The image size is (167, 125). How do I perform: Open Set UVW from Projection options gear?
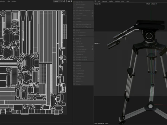tap(93, 10)
